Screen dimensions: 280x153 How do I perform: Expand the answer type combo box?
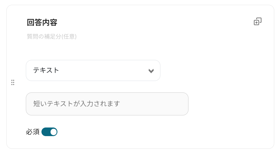(93, 70)
